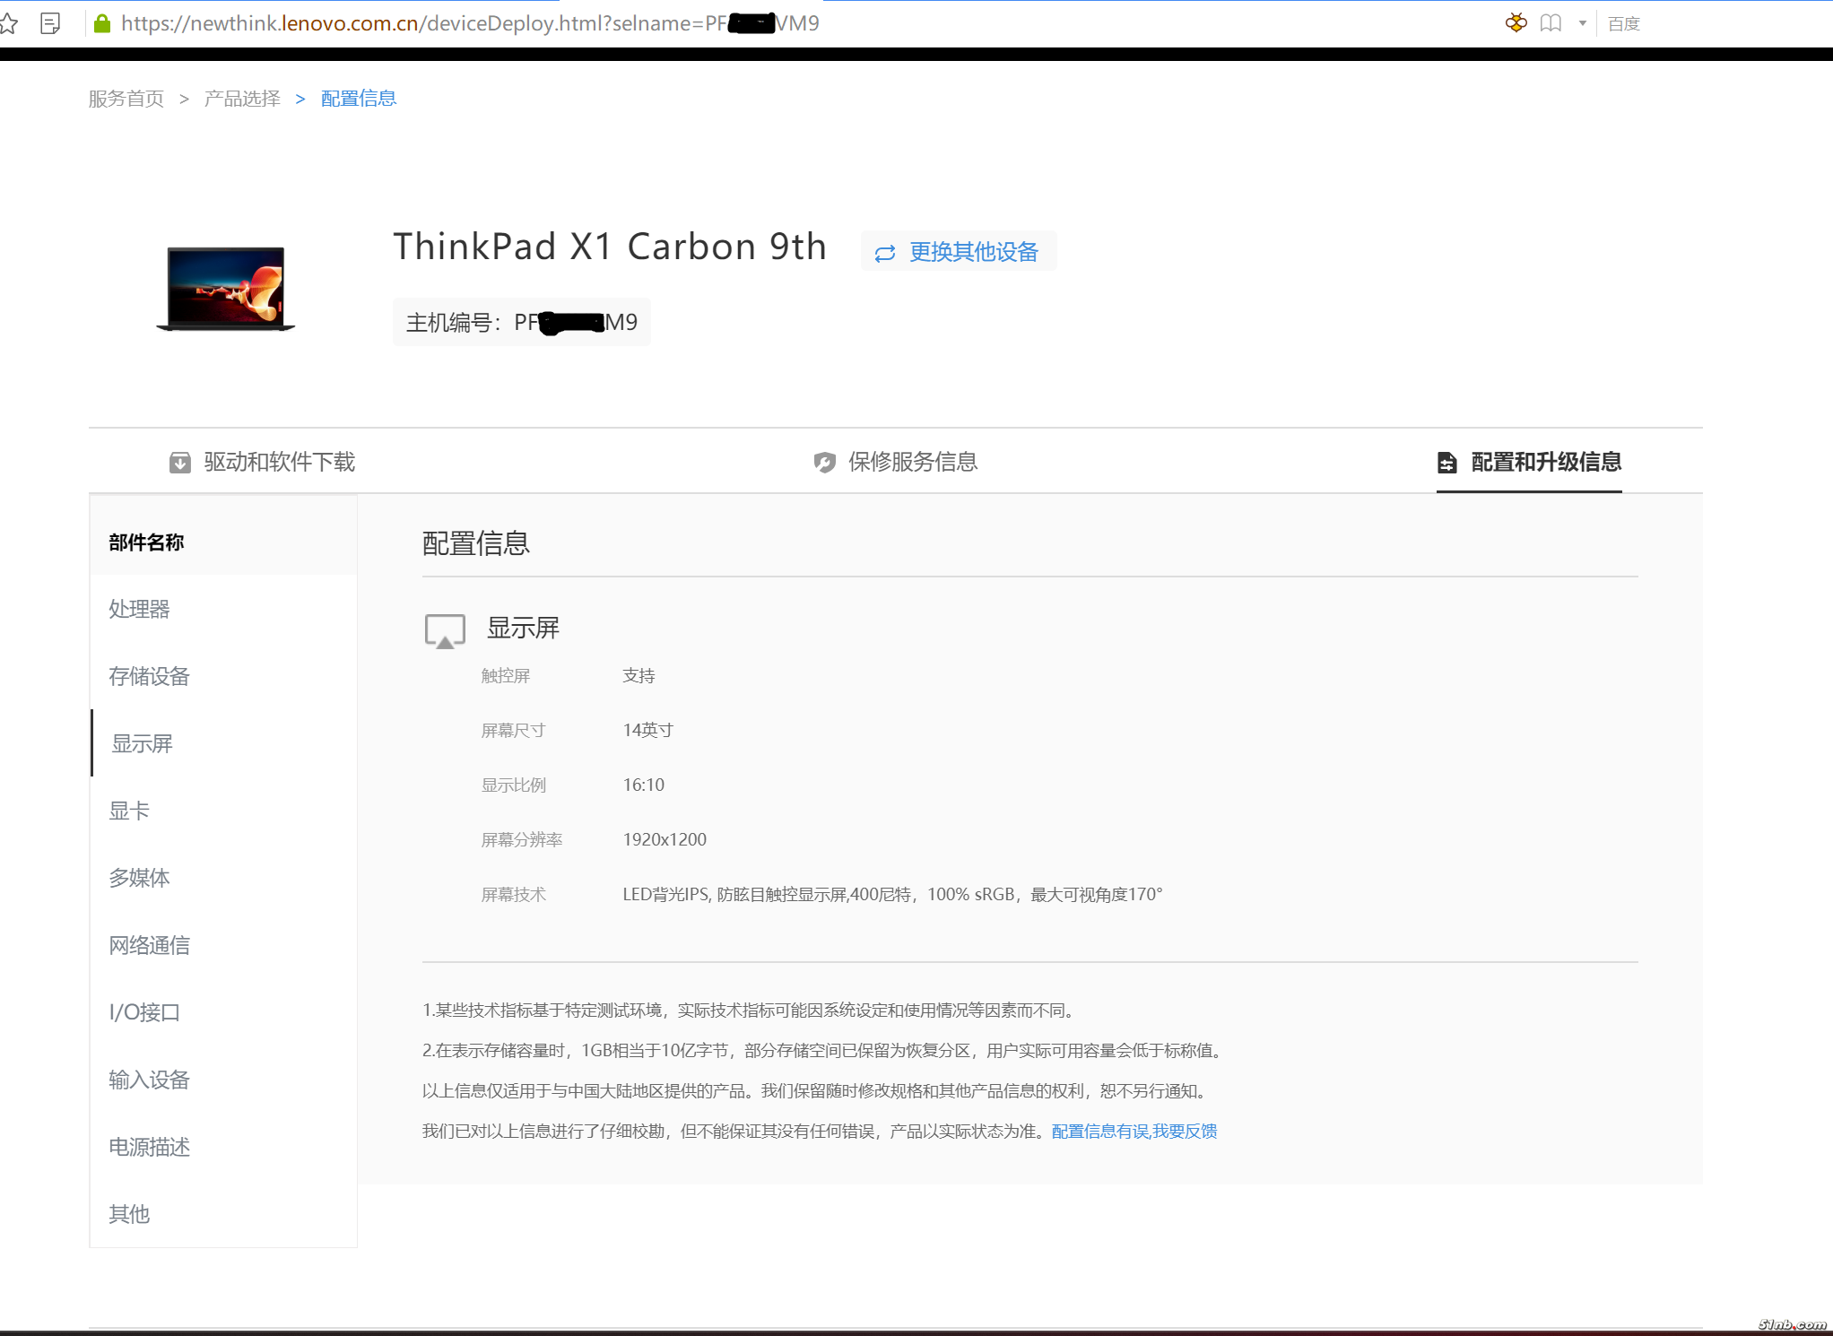Screen dimensions: 1833x1336
Task: Click the 主机编号 serial number box
Action: [x=522, y=322]
